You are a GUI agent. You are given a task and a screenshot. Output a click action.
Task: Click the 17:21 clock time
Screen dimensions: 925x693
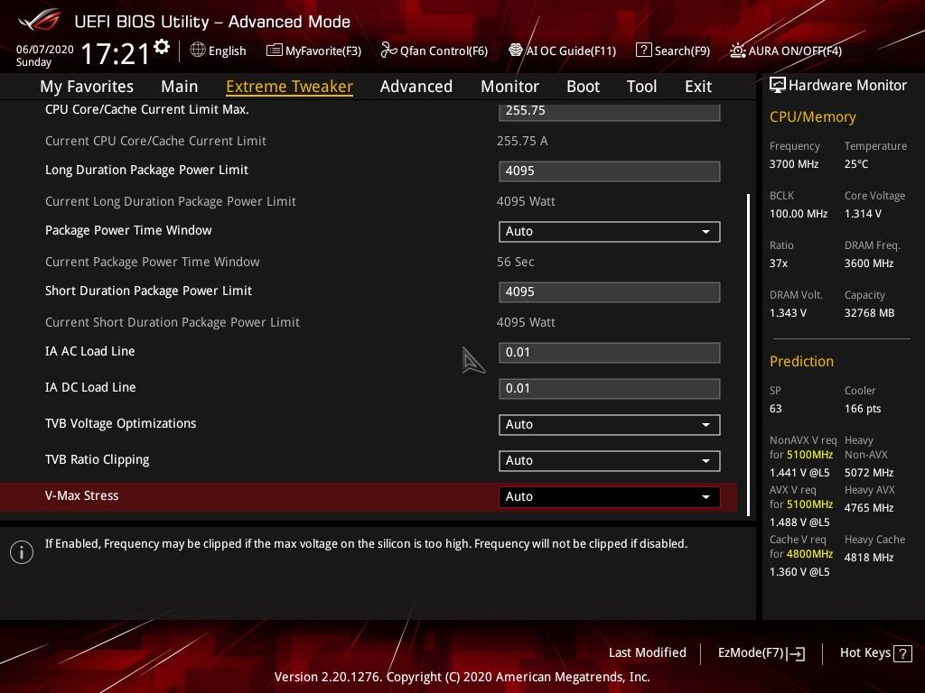coord(116,53)
